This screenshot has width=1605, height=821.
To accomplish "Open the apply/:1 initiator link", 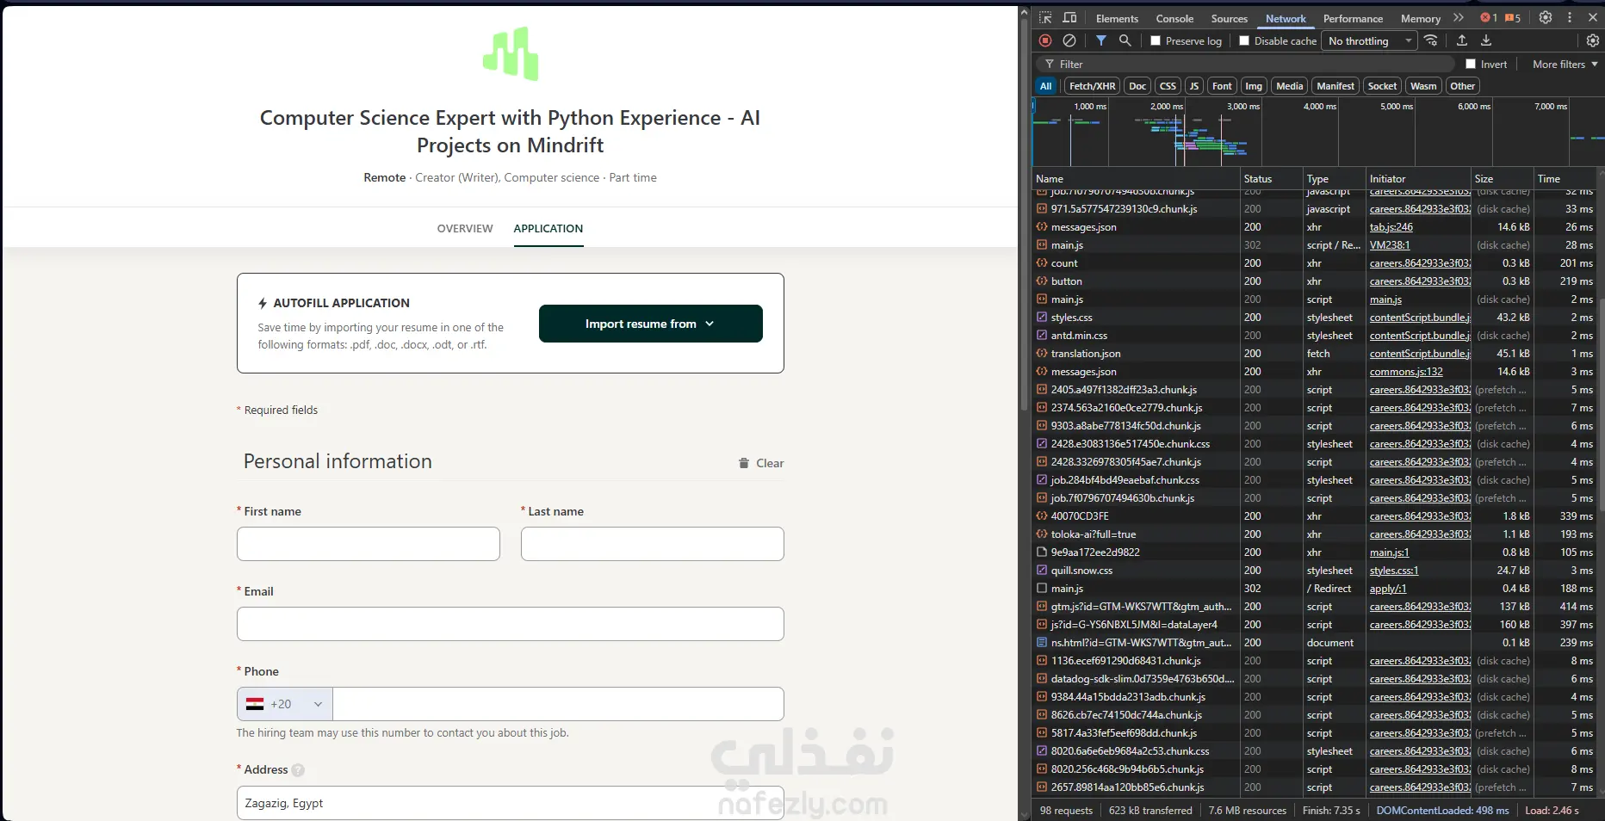I will pyautogui.click(x=1388, y=589).
